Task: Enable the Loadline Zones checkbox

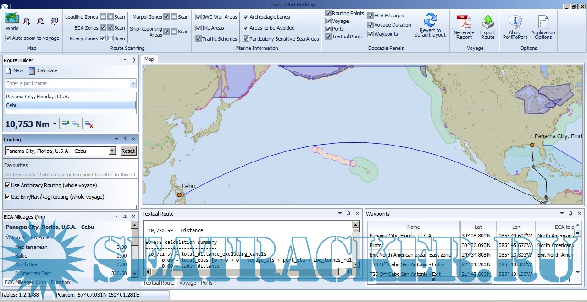Action: pyautogui.click(x=103, y=17)
